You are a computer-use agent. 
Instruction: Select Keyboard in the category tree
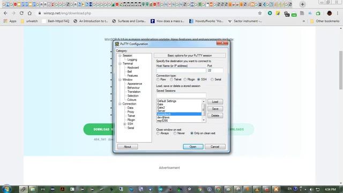pos(133,68)
